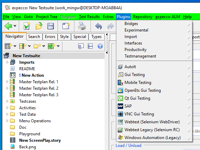Open the View menu

[x=16, y=17]
